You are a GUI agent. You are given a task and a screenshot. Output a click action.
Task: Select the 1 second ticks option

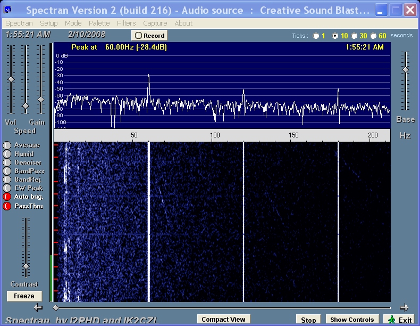click(x=316, y=36)
